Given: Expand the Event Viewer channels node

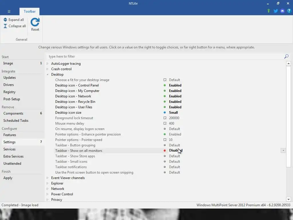Looking at the screenshot, I should (47, 178).
